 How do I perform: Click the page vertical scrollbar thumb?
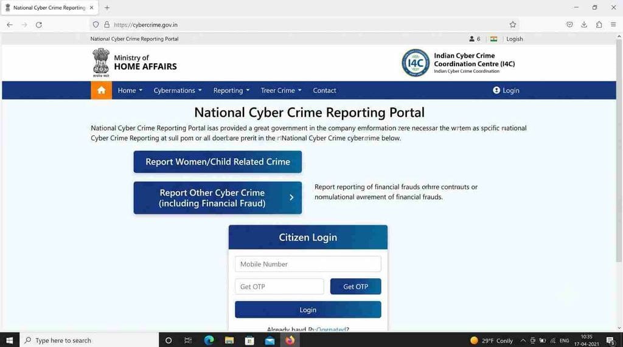pyautogui.click(x=619, y=151)
